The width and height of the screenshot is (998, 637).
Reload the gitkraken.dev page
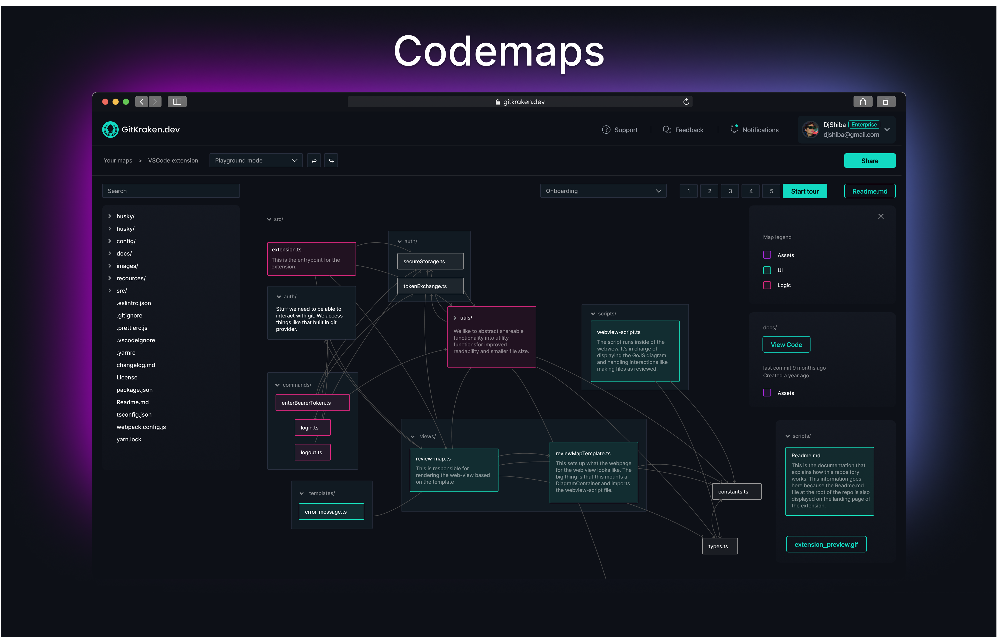point(686,102)
